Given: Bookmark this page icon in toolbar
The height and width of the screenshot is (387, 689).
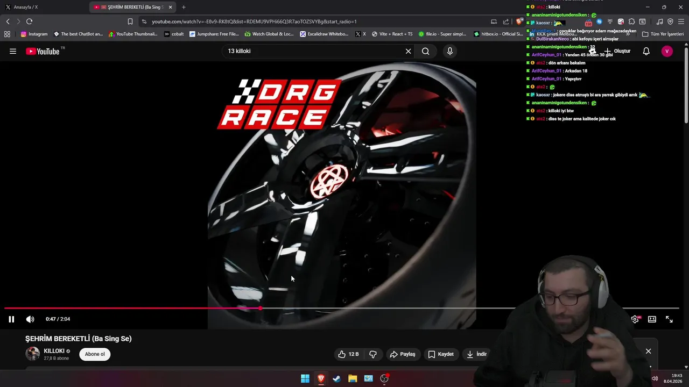Looking at the screenshot, I should [x=130, y=21].
